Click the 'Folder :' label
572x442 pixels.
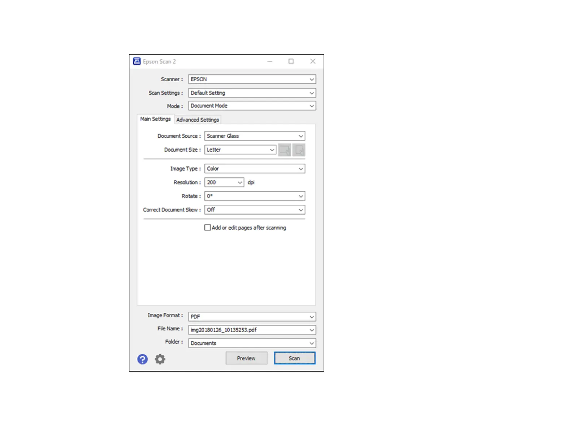point(174,342)
